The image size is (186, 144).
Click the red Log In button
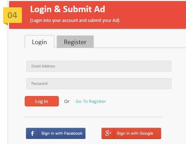click(x=42, y=101)
